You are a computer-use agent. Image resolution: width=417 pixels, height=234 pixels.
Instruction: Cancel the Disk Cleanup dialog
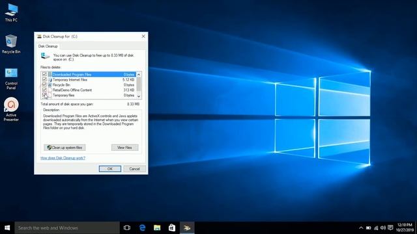tap(135, 169)
